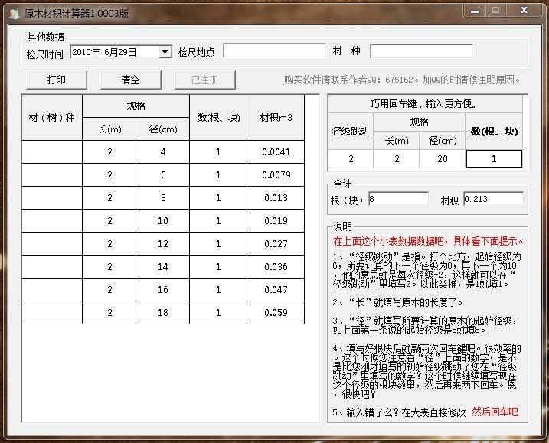The height and width of the screenshot is (443, 549).
Task: Select the 材积 cell 0.047
Action: point(276,290)
